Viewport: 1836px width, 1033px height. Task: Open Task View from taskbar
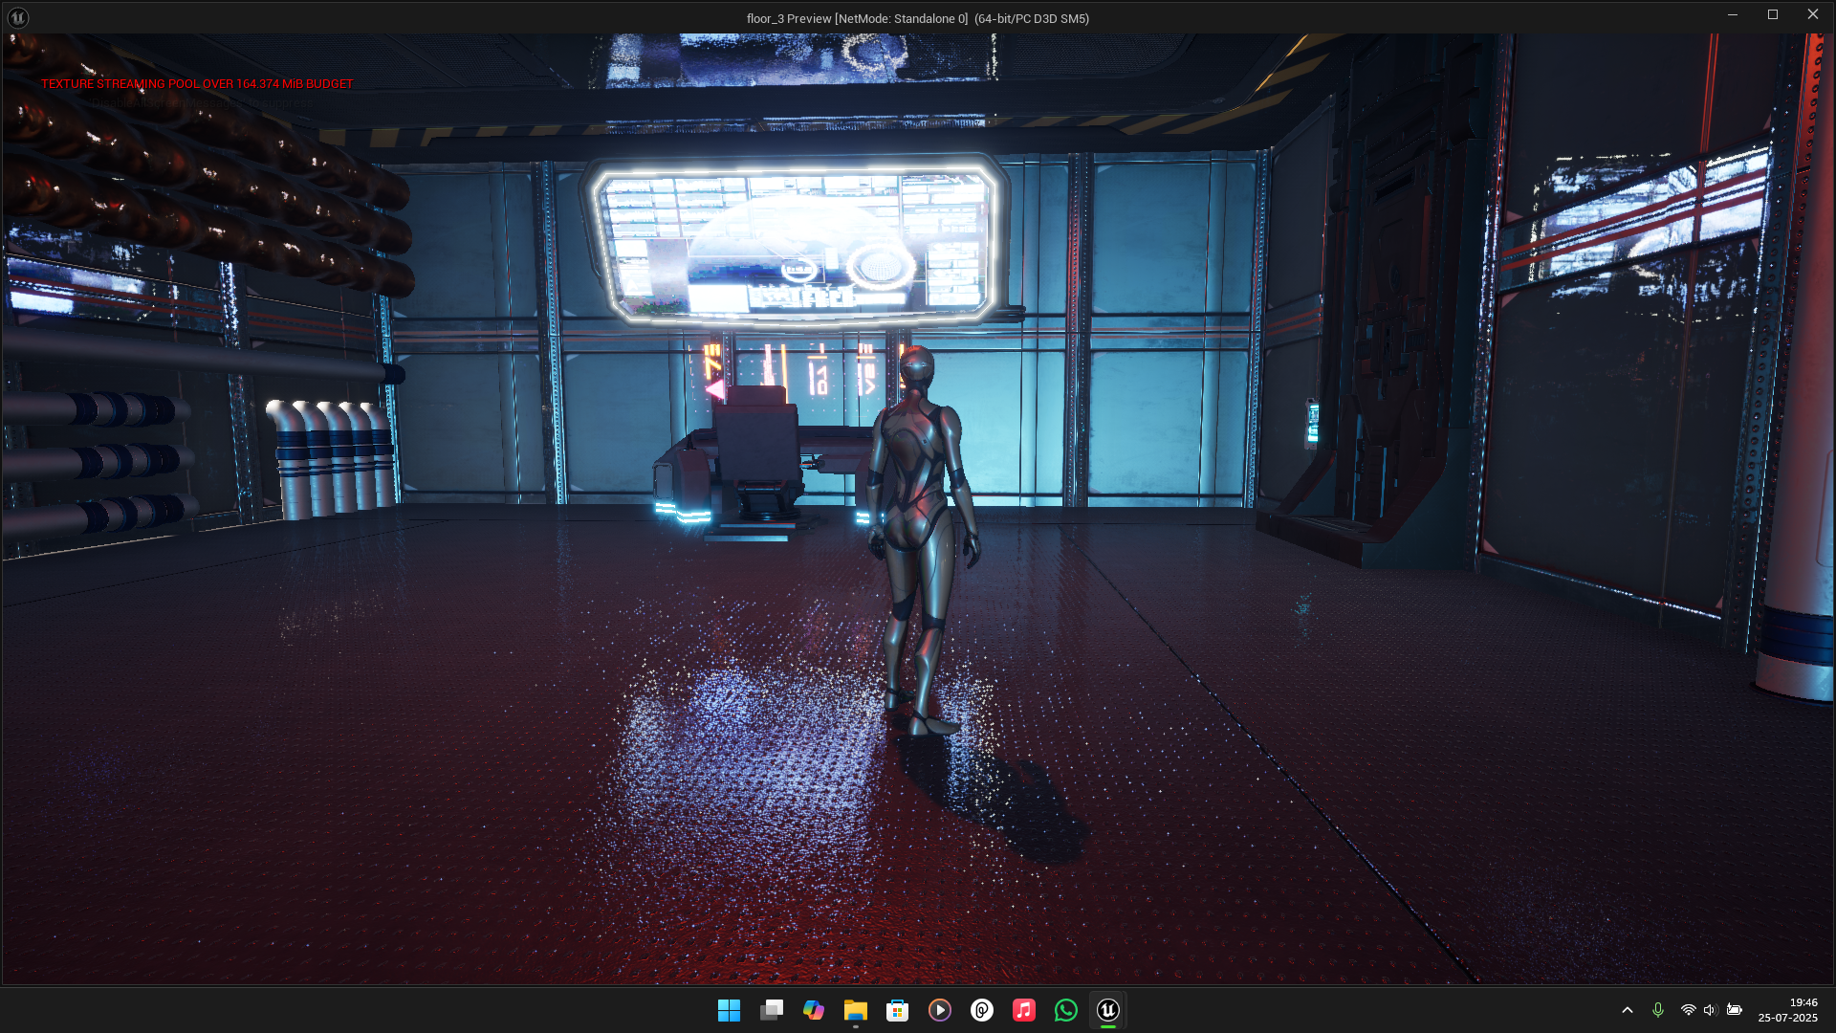772,1010
